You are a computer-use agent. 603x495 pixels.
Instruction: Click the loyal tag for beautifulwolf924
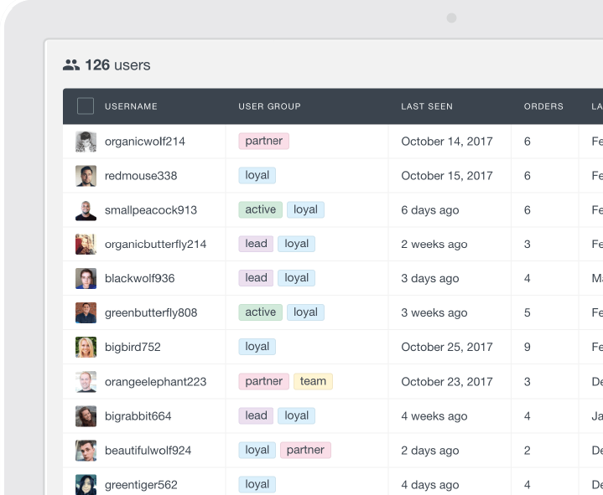point(257,450)
